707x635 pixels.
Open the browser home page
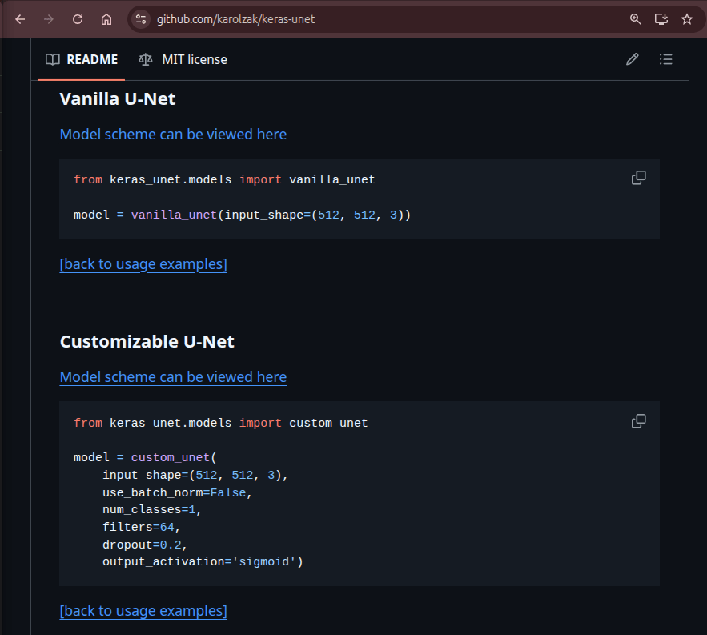106,19
